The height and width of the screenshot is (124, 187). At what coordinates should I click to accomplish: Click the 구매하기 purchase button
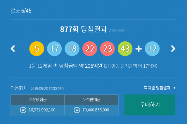(x=150, y=105)
